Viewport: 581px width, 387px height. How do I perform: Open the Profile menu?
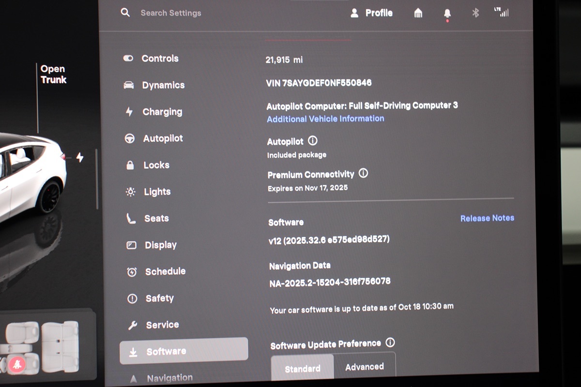pos(371,13)
